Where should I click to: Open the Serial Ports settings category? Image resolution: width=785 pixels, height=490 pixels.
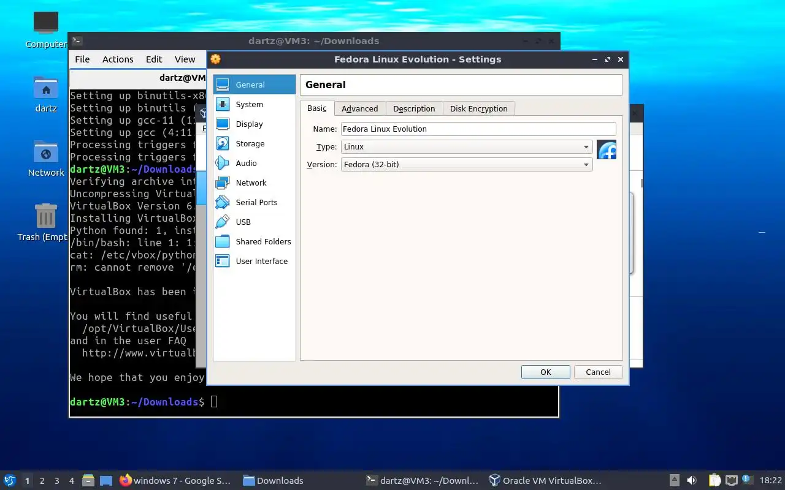(x=254, y=203)
